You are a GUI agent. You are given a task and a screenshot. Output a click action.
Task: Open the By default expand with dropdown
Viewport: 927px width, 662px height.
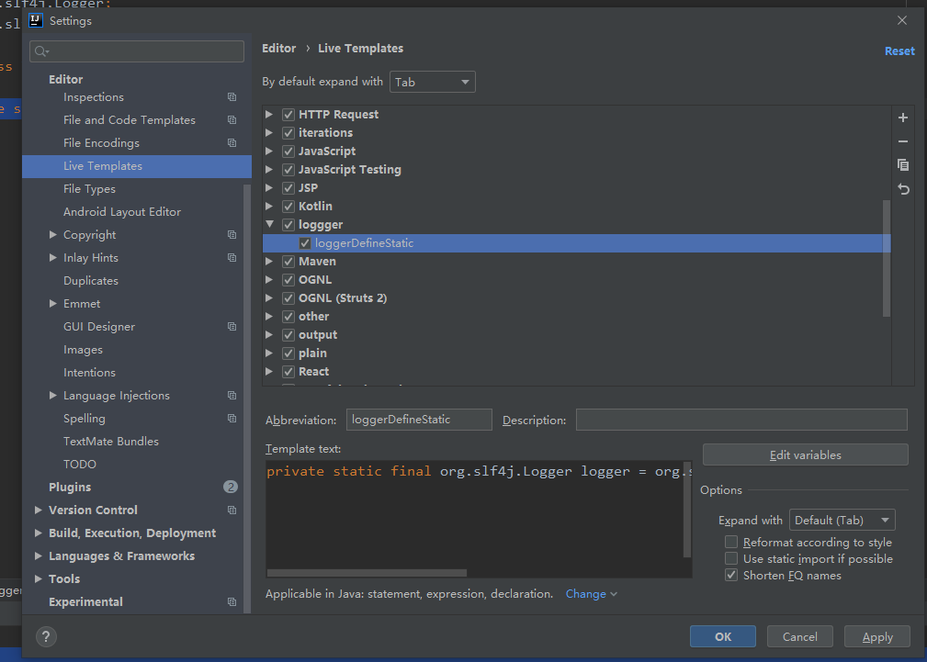tap(432, 82)
